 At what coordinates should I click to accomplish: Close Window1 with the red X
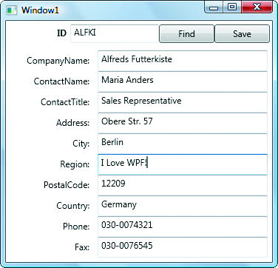pos(257,7)
